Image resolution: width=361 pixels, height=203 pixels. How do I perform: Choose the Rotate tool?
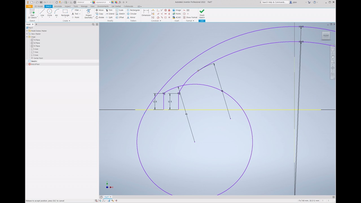click(100, 17)
